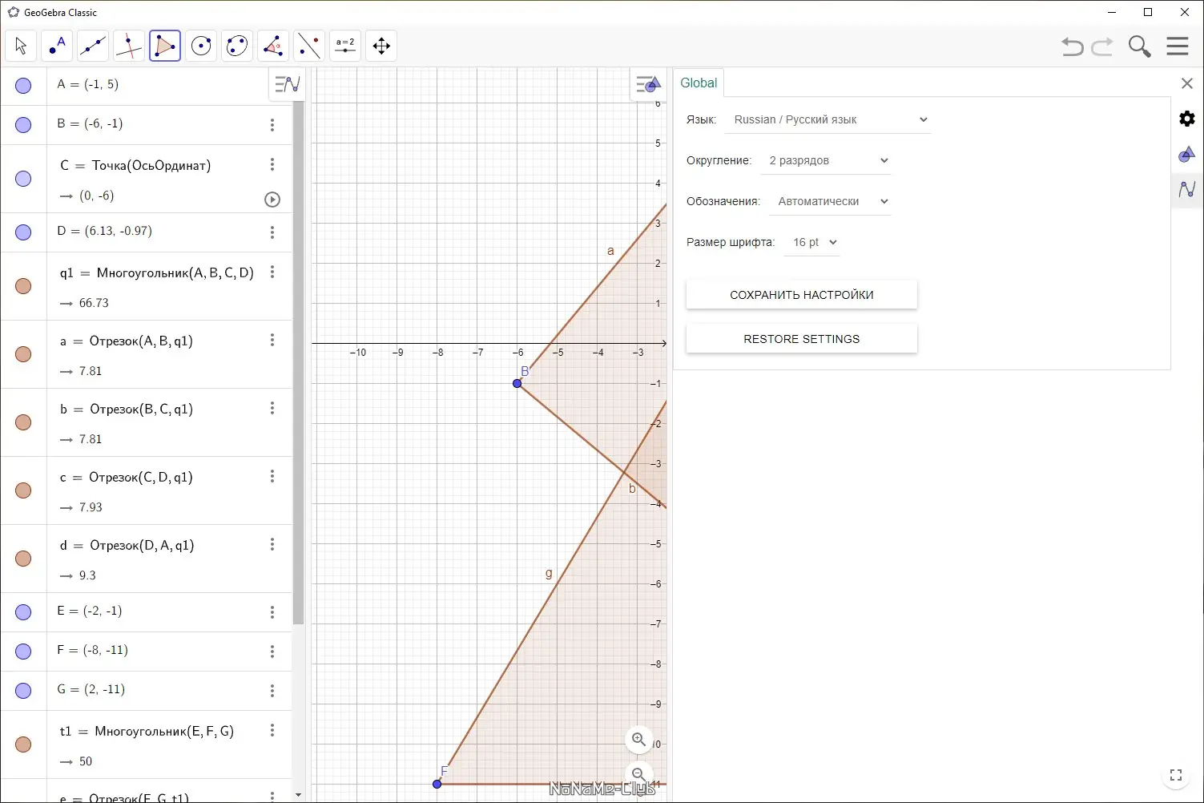
Task: Select the Angle tool
Action: [x=273, y=46]
